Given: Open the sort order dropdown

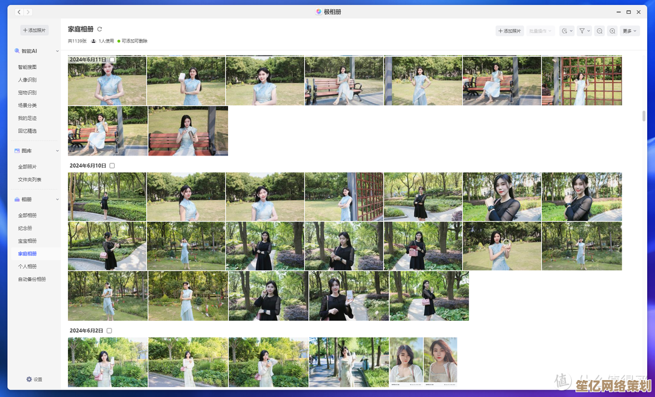Looking at the screenshot, I should click(x=566, y=31).
